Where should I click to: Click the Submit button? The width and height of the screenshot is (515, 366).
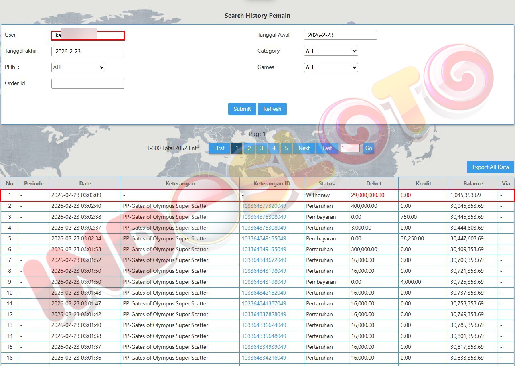point(242,109)
